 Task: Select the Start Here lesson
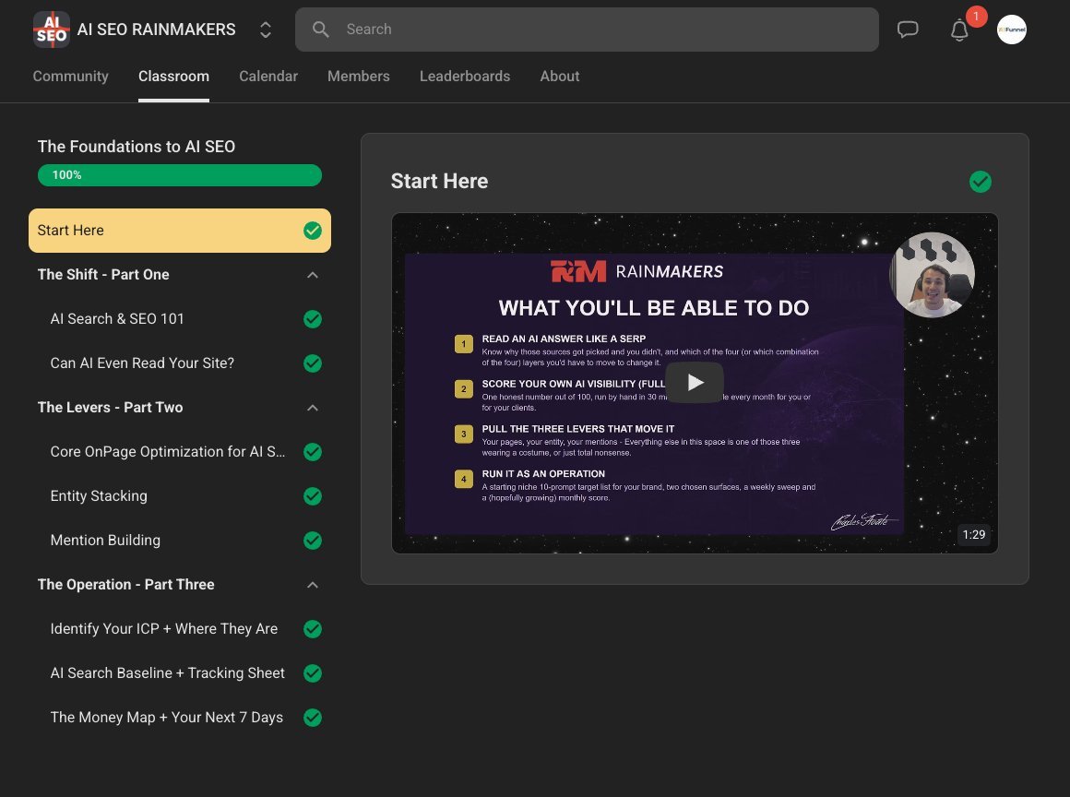180,231
